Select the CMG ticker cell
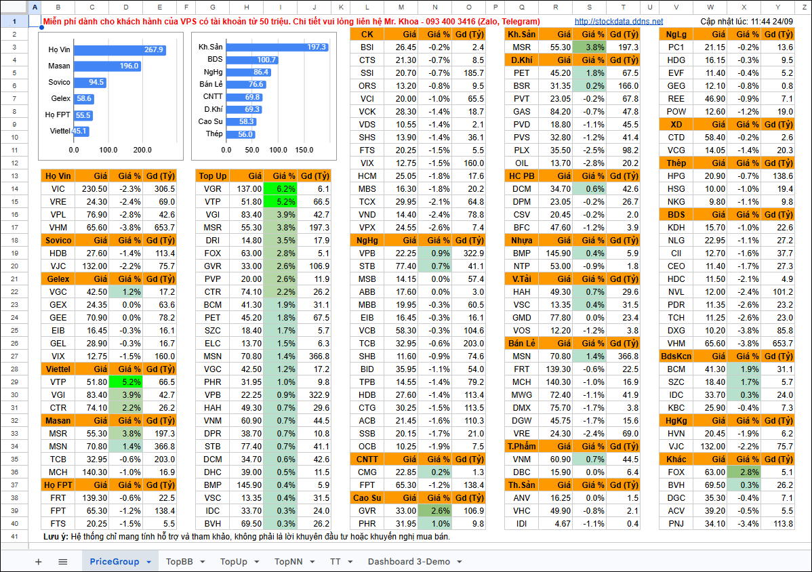Image resolution: width=812 pixels, height=572 pixels. pyautogui.click(x=367, y=472)
